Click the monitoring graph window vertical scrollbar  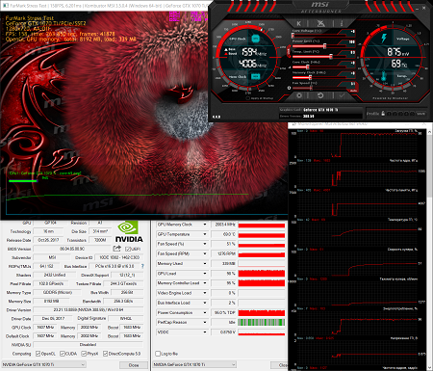430,250
